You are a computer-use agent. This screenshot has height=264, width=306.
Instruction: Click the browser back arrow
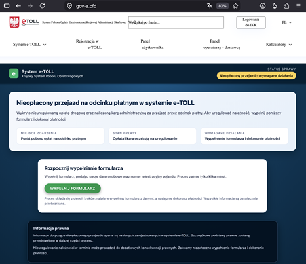coord(18,6)
